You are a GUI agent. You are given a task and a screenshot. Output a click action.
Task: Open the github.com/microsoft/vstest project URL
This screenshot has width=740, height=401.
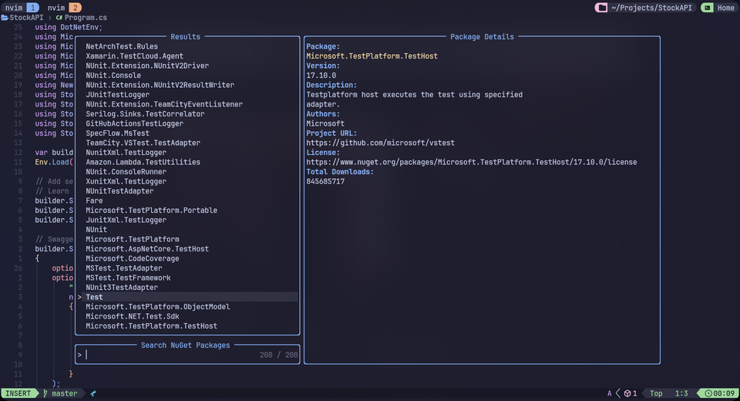[x=380, y=143]
